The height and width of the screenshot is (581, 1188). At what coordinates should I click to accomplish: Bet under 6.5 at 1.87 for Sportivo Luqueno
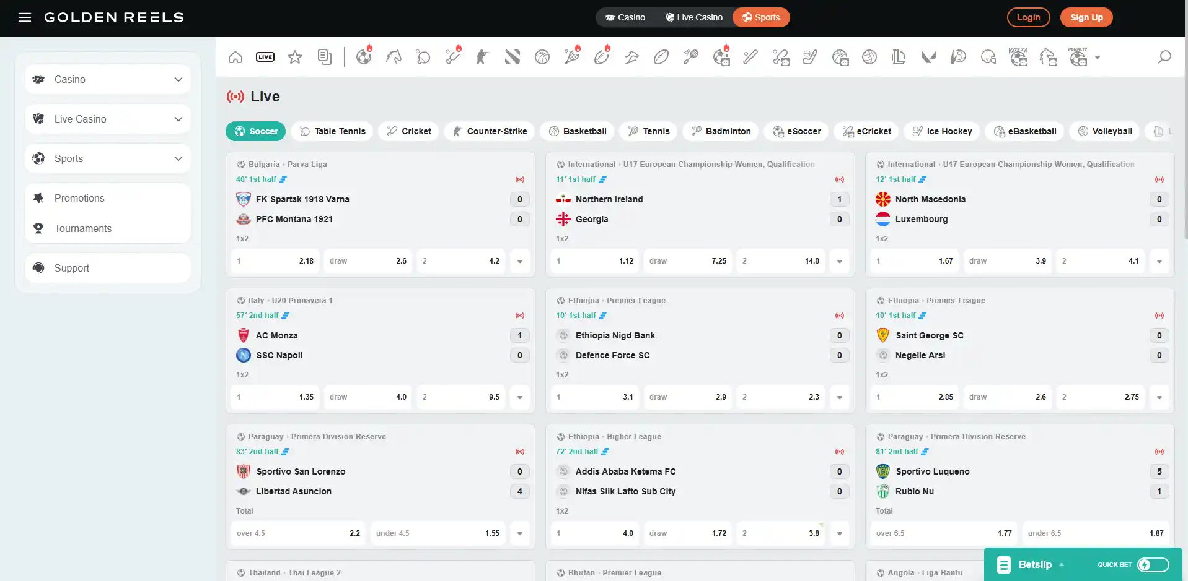[x=1096, y=533]
